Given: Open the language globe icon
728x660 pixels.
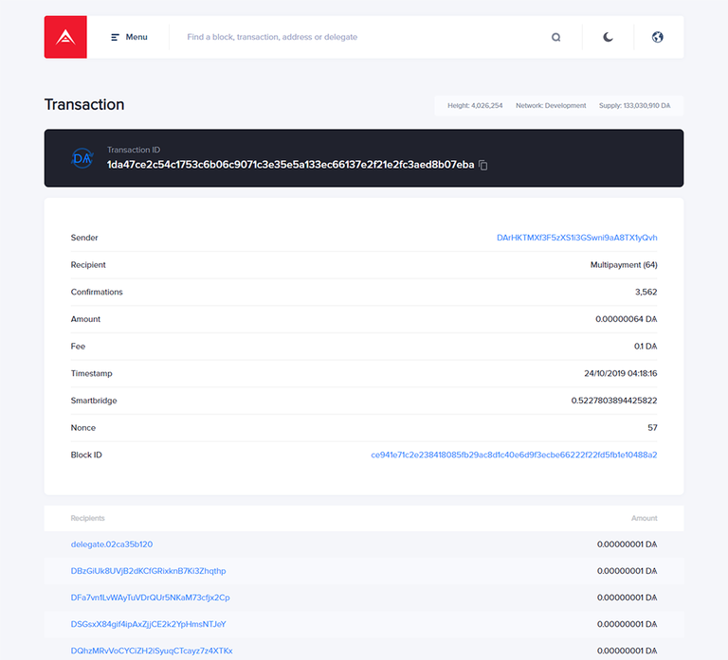Looking at the screenshot, I should click(x=658, y=37).
